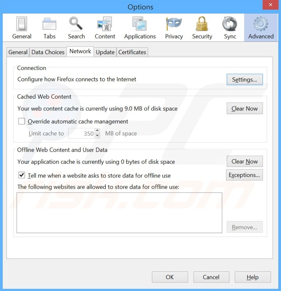Open Help for Options
Image resolution: width=281 pixels, height=291 pixels.
pos(253,277)
